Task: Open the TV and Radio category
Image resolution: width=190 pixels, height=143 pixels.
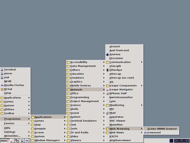Action: pyautogui.click(x=86, y=133)
